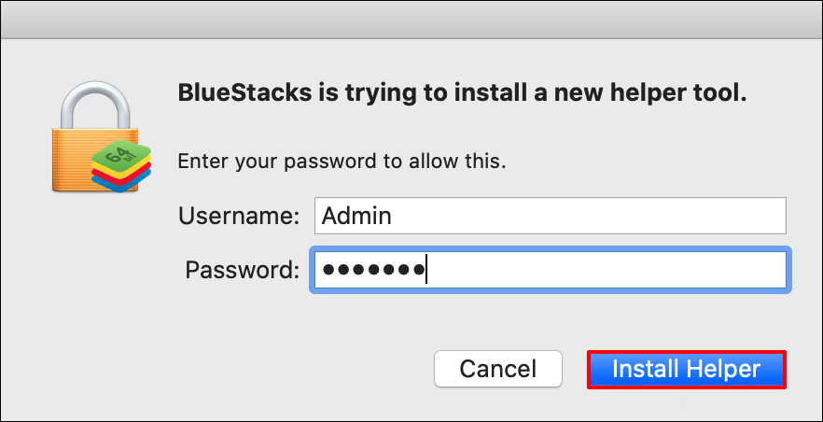
Task: Focus the Password input field
Action: pyautogui.click(x=550, y=270)
